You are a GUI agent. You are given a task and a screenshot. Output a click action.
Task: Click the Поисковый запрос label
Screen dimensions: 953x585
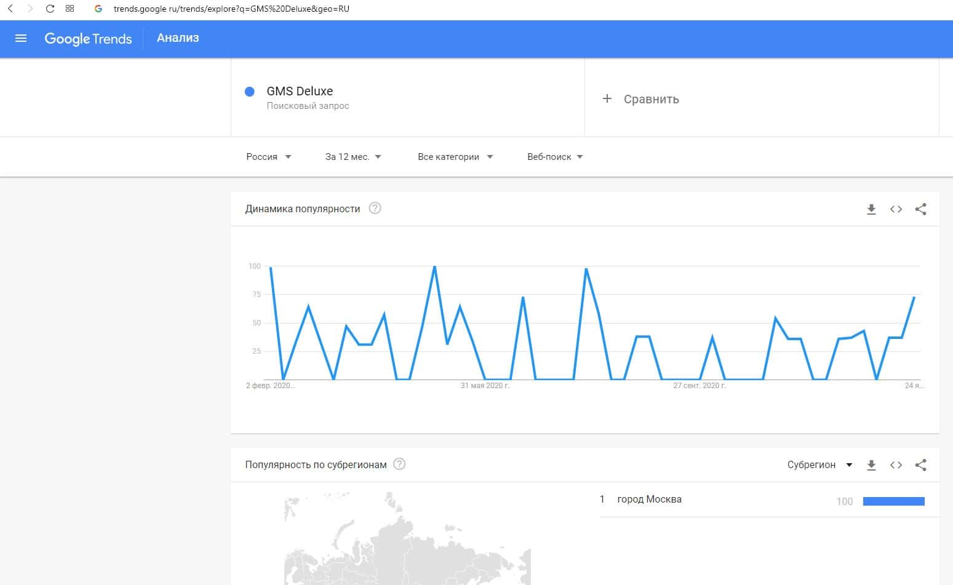[x=308, y=106]
